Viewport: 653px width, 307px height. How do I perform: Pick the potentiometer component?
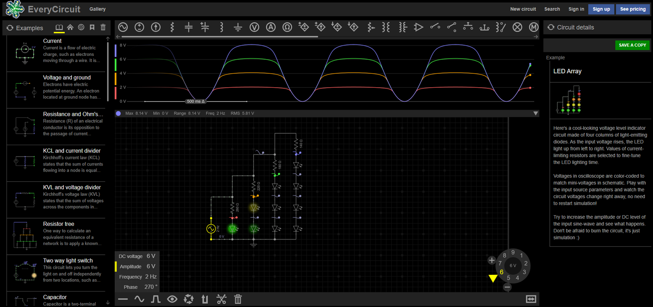(x=371, y=27)
